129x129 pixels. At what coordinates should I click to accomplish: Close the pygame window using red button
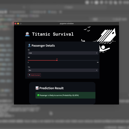point(15,23)
